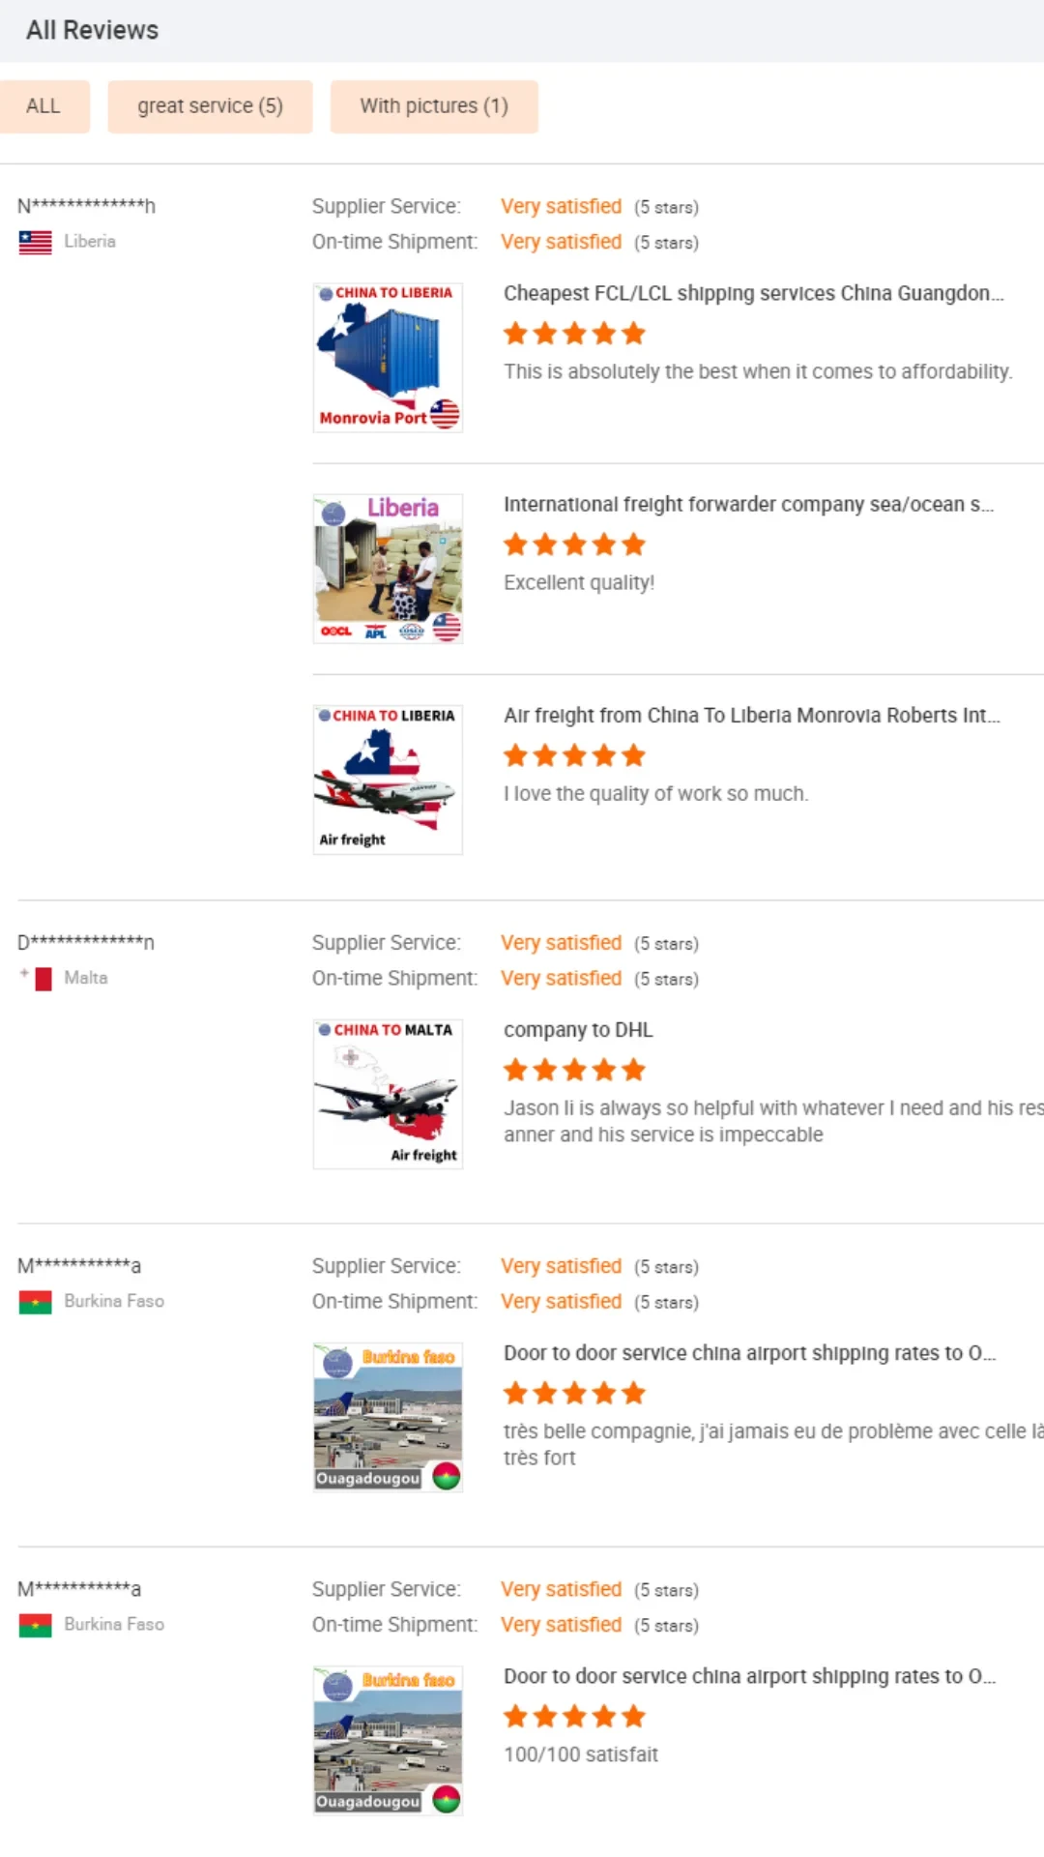Open Air freight China To Liberia link
The width and height of the screenshot is (1044, 1857).
click(x=751, y=715)
